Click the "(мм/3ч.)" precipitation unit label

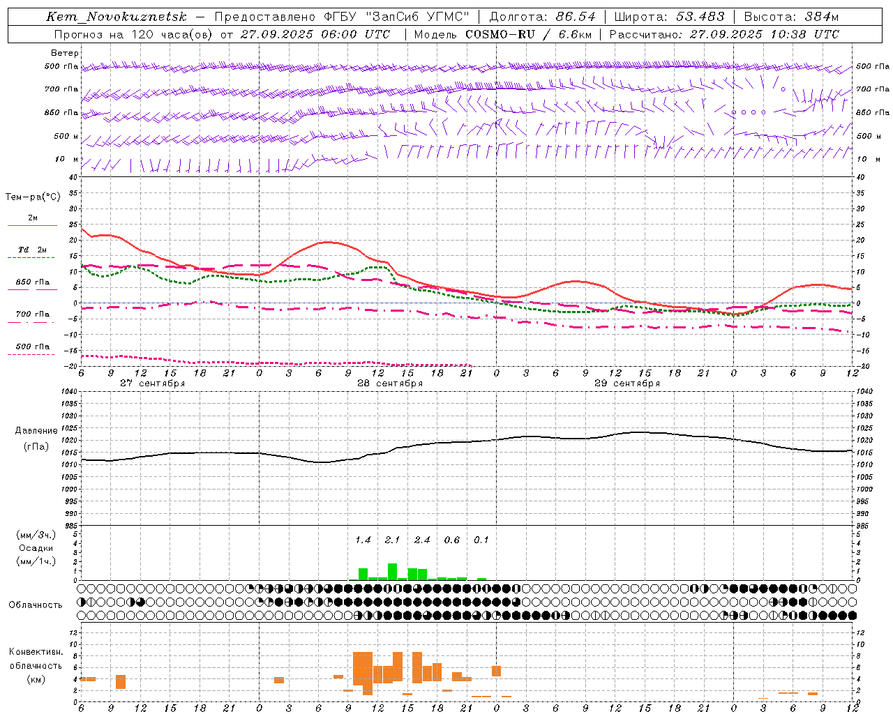point(36,535)
